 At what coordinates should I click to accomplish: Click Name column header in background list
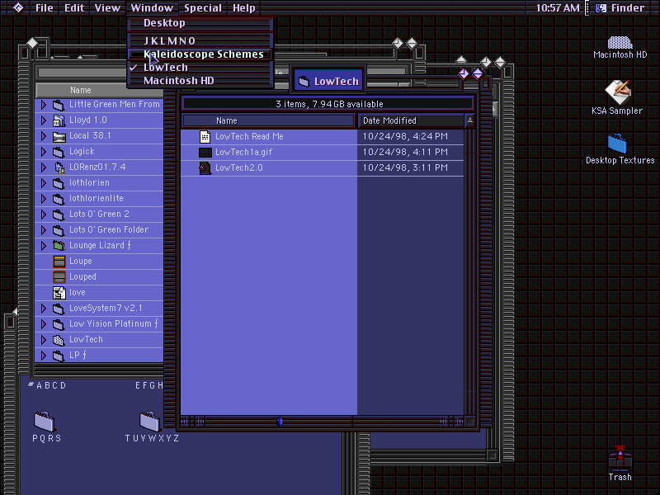coord(100,90)
